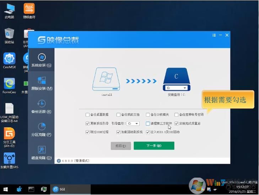259x195 pixels.
Task: Select 磁盘克隆 (D) sidebar tab
Action: 42,153
